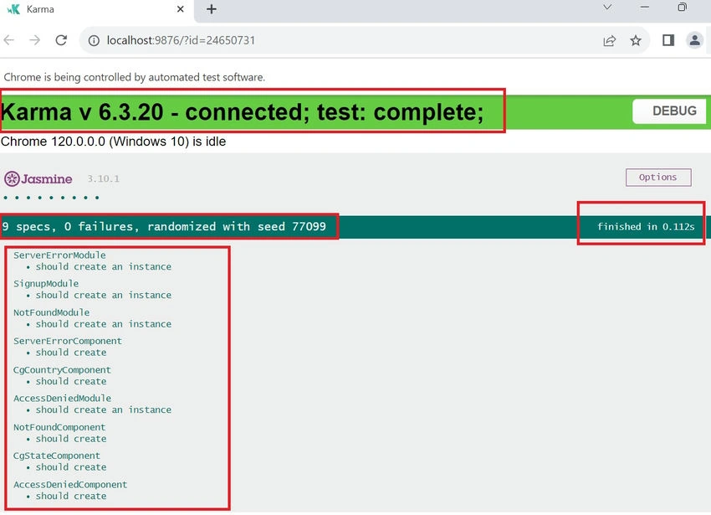
Task: Open the CgStateComponent suite
Action: (x=57, y=456)
